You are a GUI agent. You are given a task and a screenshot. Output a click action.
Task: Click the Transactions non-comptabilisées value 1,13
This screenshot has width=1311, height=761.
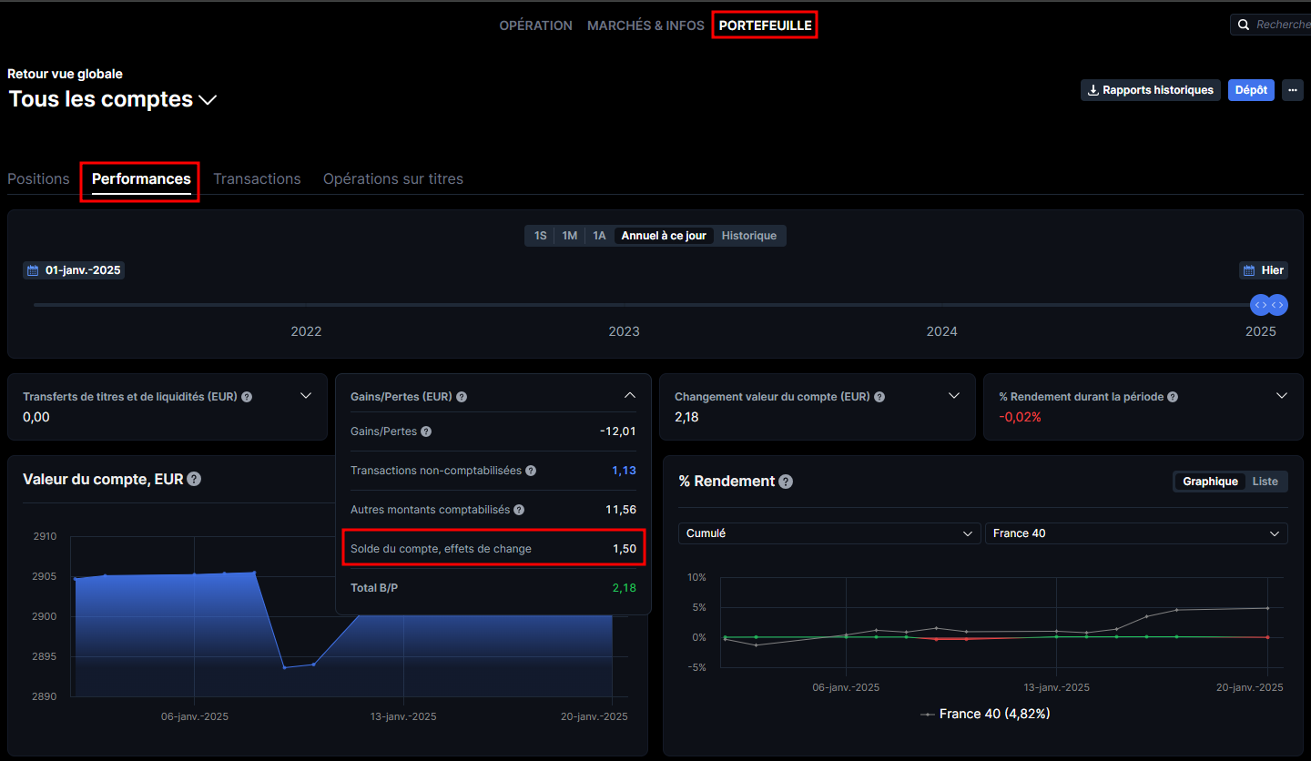click(624, 471)
